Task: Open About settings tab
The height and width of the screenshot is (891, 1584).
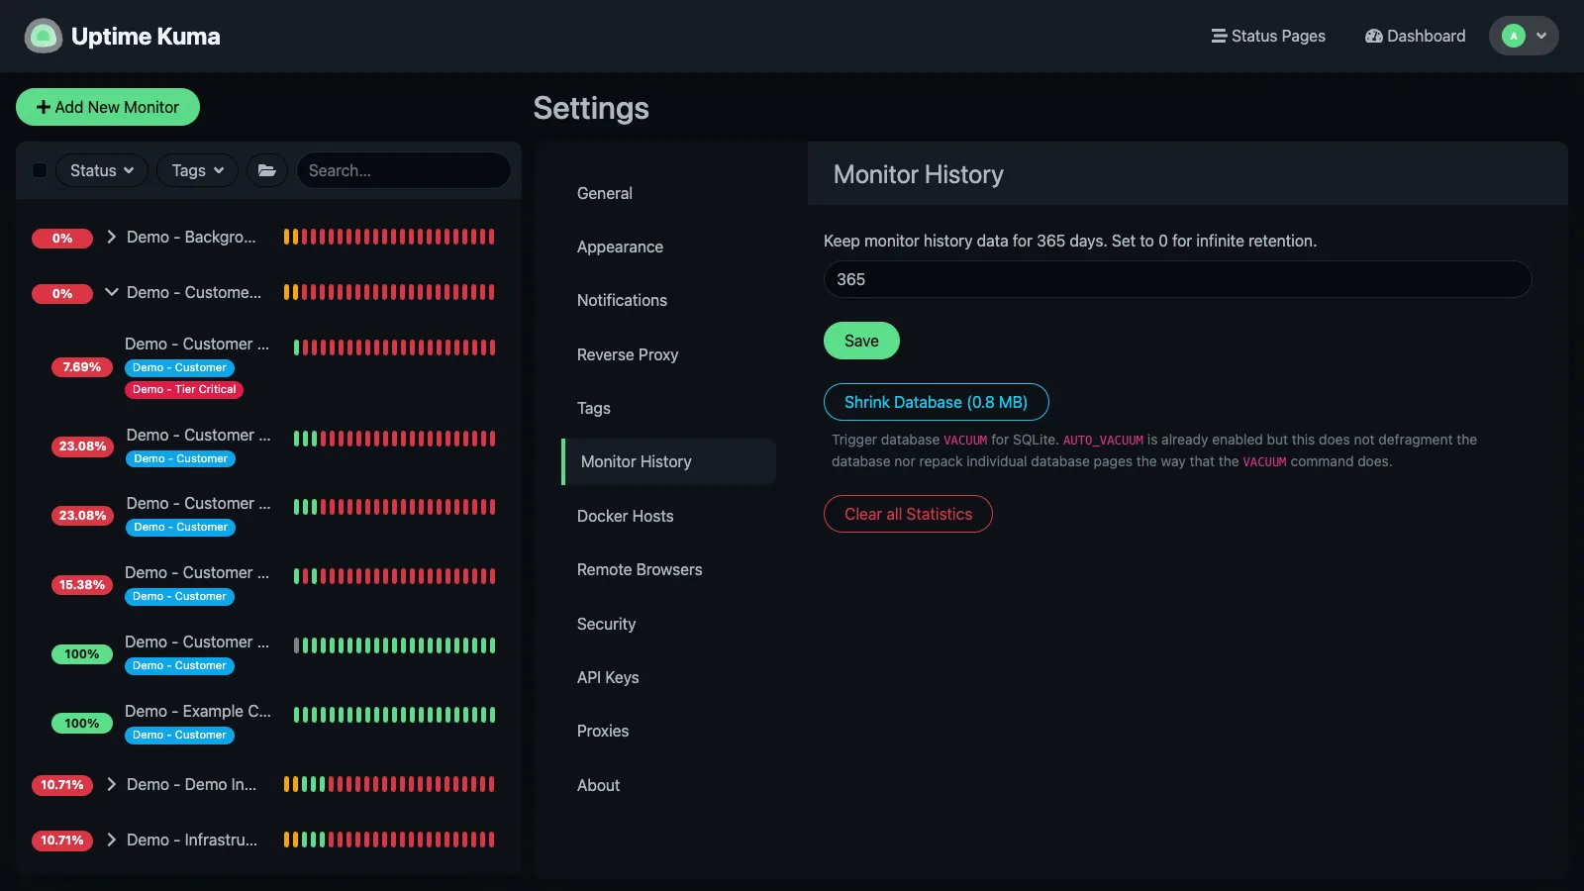Action: point(668,785)
